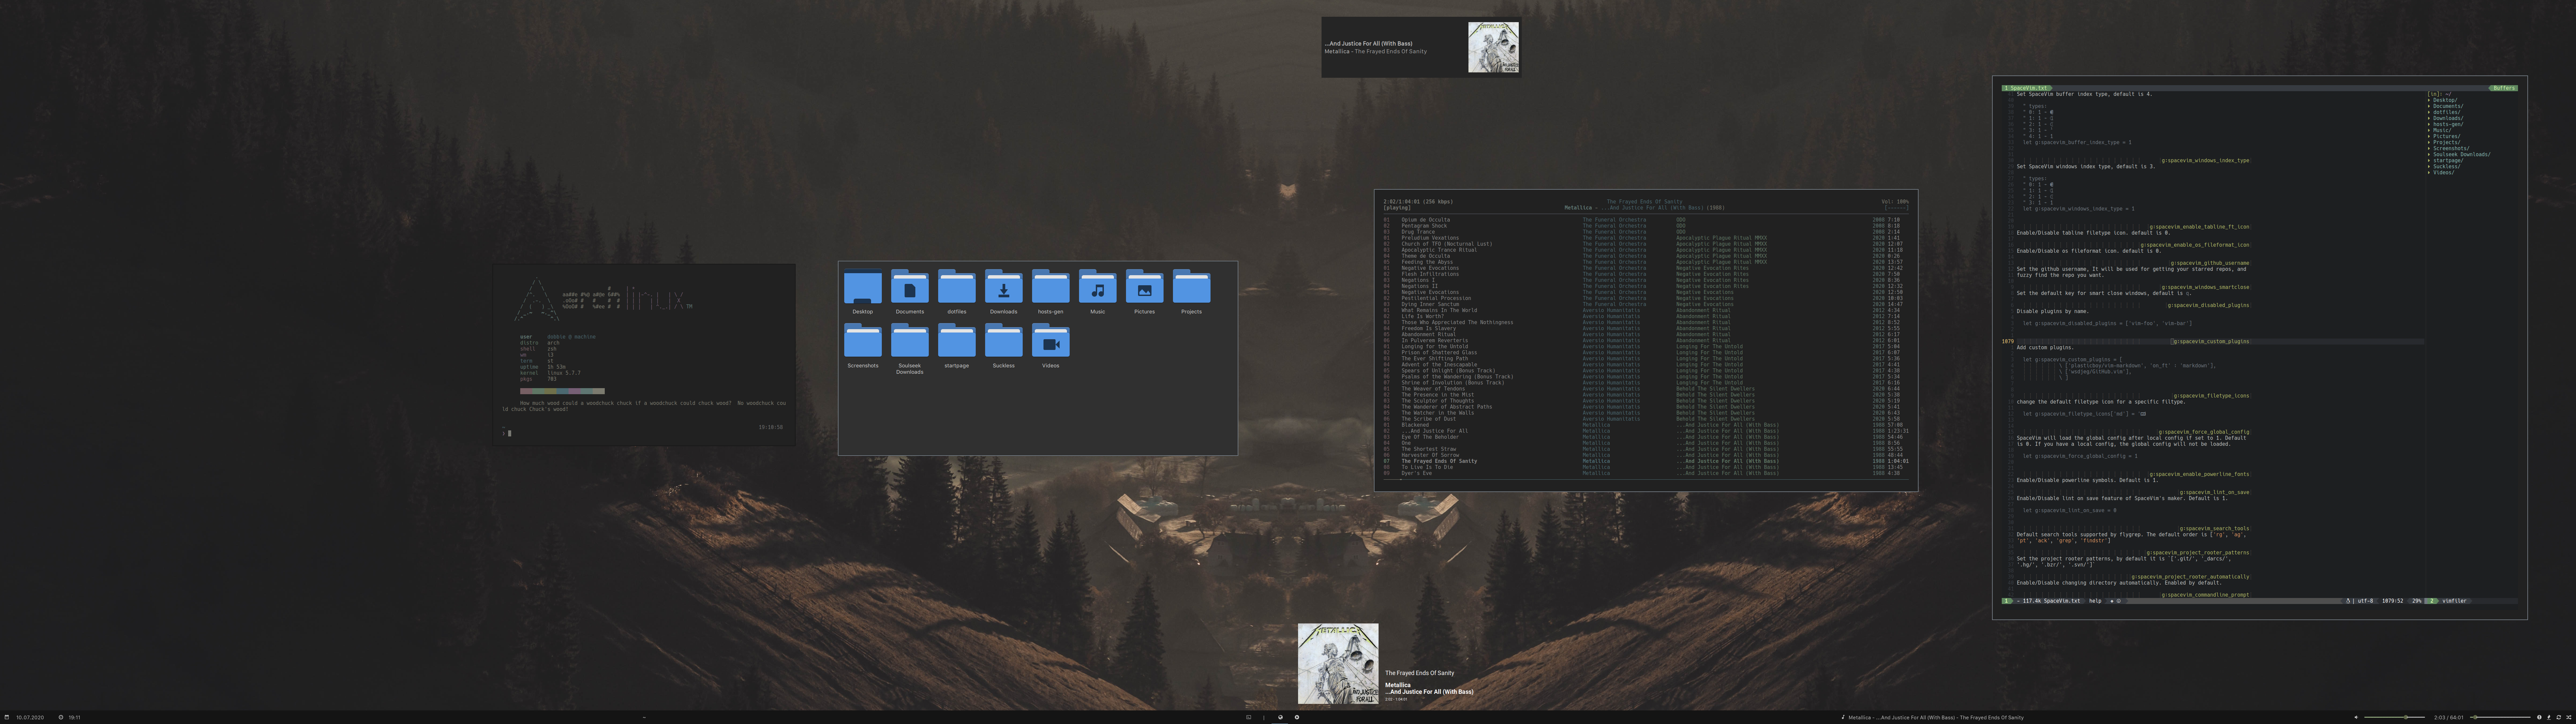
Task: Click the album art in top notification
Action: [x=1493, y=47]
